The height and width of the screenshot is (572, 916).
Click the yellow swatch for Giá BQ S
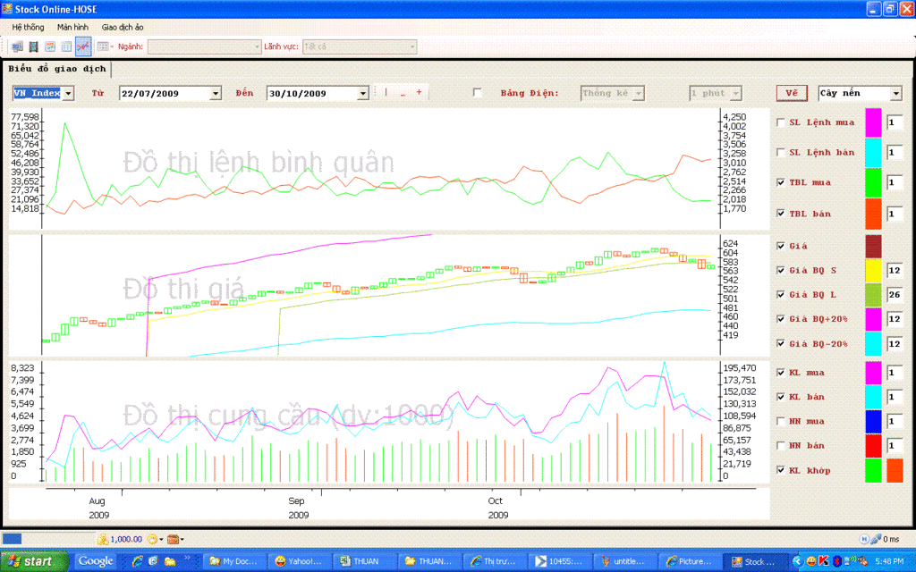(x=873, y=270)
